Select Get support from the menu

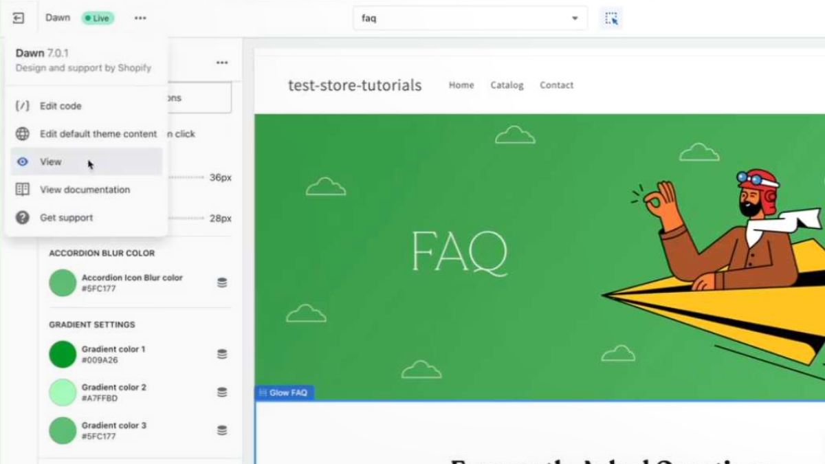tap(66, 217)
